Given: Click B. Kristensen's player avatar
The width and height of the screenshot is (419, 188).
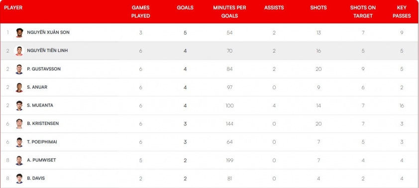Looking at the screenshot, I should pyautogui.click(x=19, y=124).
